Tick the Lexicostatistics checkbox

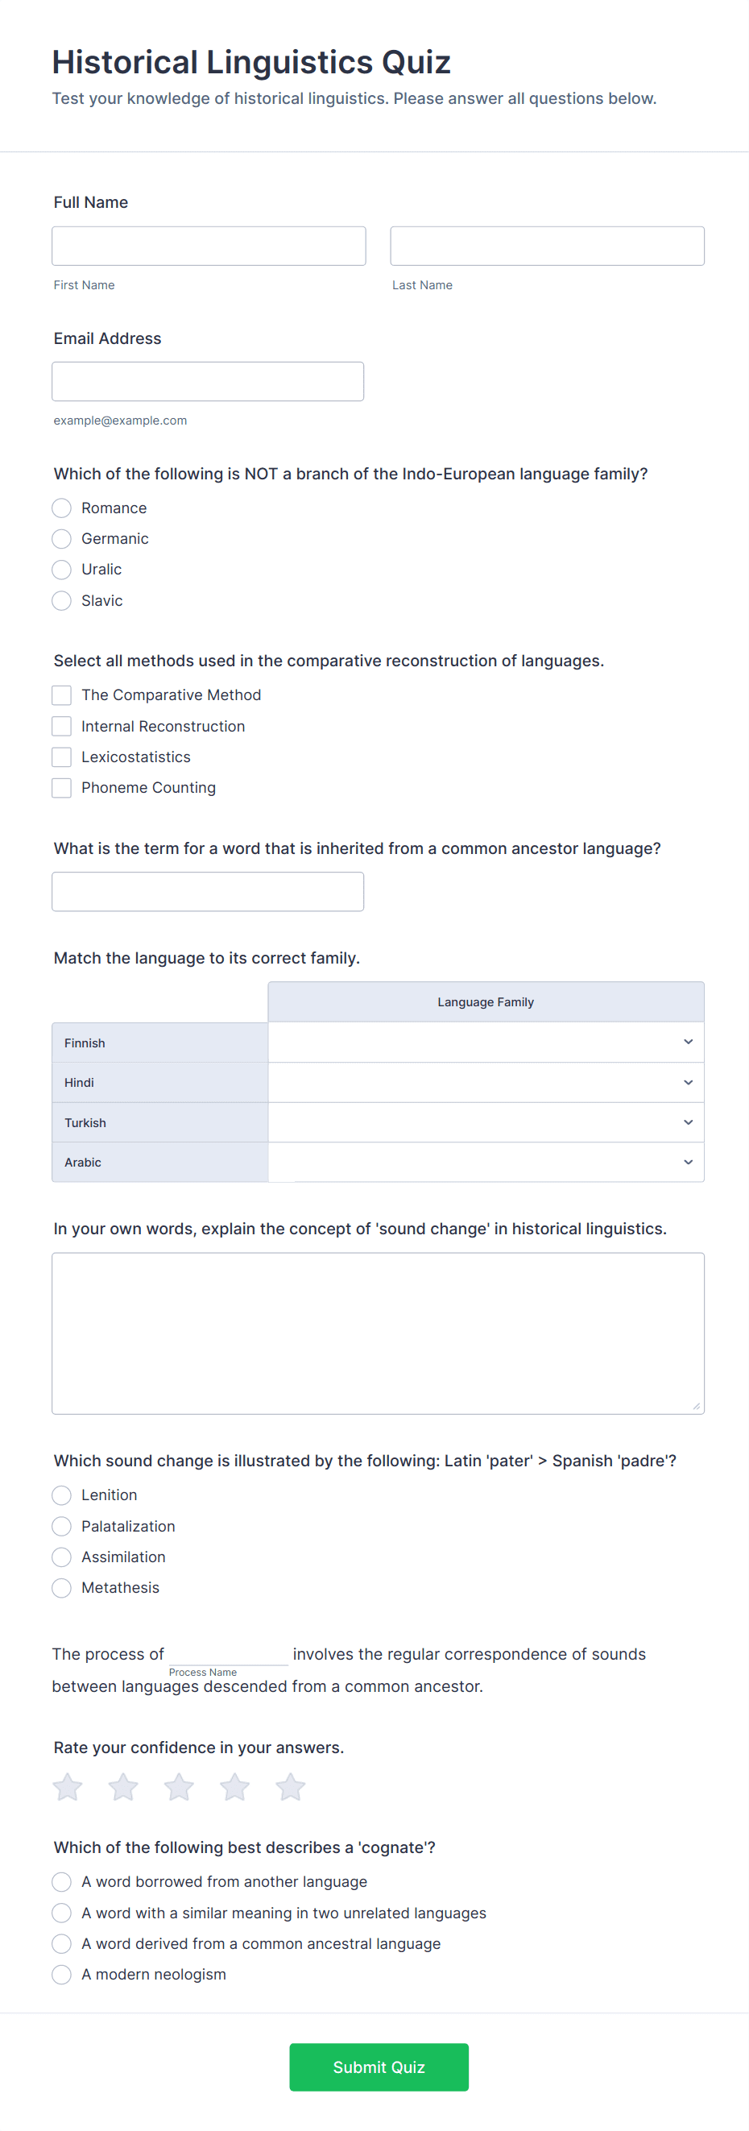tap(61, 757)
